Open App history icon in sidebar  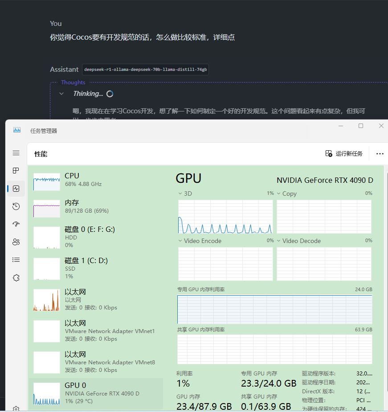[x=16, y=206]
